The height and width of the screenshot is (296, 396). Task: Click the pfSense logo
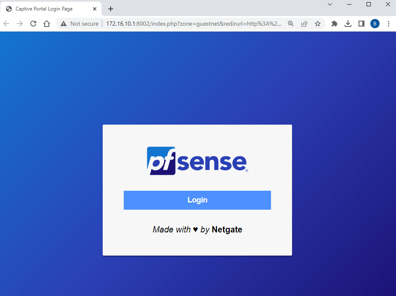point(197,161)
